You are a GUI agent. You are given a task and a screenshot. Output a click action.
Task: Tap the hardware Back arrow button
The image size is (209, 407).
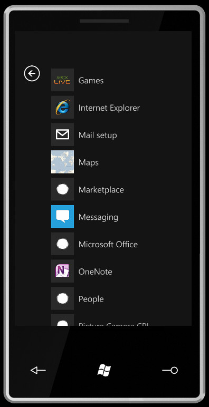click(x=38, y=371)
